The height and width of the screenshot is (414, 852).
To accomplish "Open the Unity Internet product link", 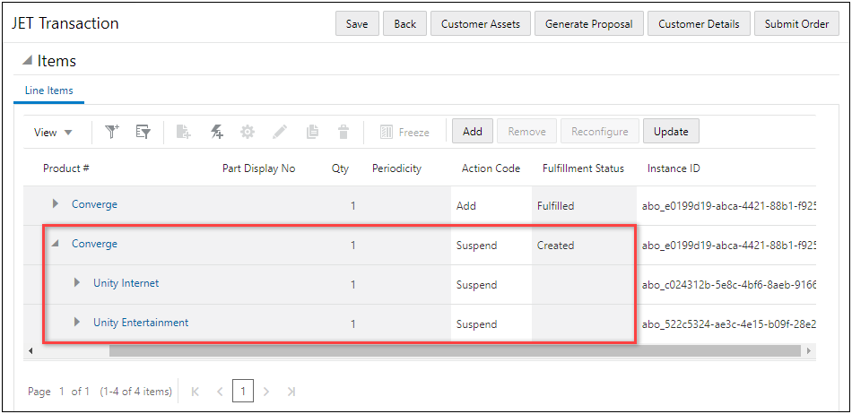I will tap(126, 283).
